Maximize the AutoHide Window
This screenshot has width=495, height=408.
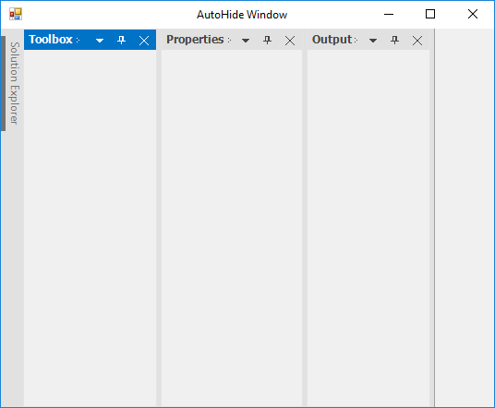430,14
